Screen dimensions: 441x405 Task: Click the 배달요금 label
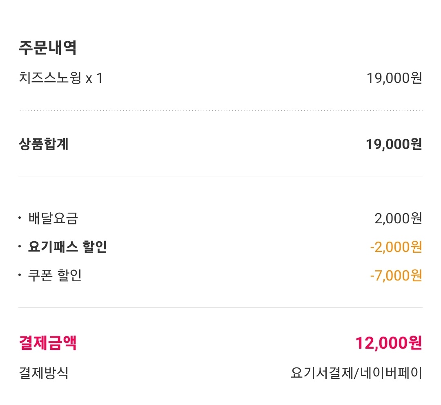click(x=53, y=218)
